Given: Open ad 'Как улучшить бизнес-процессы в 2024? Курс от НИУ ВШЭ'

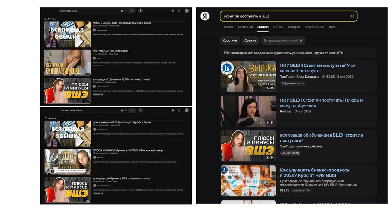Looking at the screenshot, I should click(315, 172).
